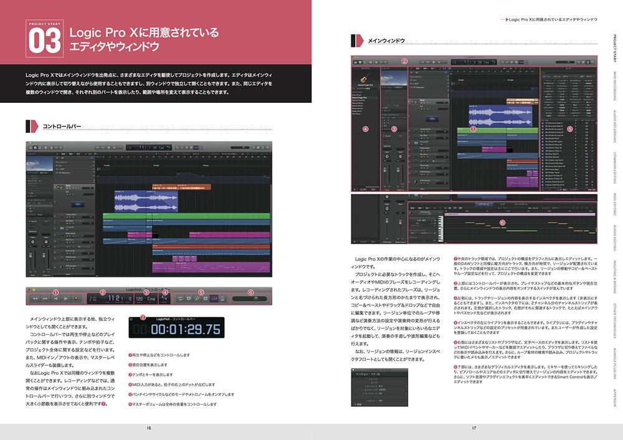Screen dimensions: 623x440
Task: Select the 'A melo' marker in the left-page main window
Action: pyautogui.click(x=107, y=166)
